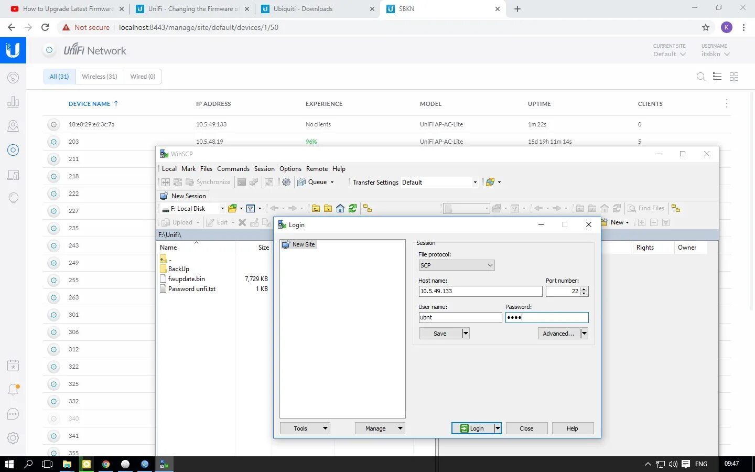Open the WinSCP Mark menu
The height and width of the screenshot is (472, 755).
(188, 169)
